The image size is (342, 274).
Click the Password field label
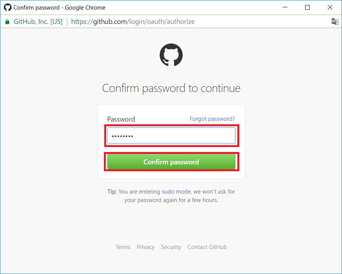tap(121, 119)
